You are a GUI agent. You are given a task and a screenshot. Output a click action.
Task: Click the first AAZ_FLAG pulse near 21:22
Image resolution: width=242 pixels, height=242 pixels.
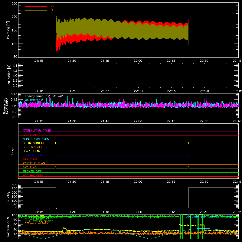coord(56,167)
